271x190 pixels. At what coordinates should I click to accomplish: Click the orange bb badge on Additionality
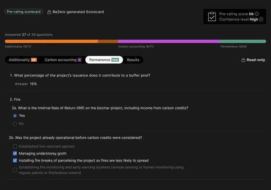[34, 60]
